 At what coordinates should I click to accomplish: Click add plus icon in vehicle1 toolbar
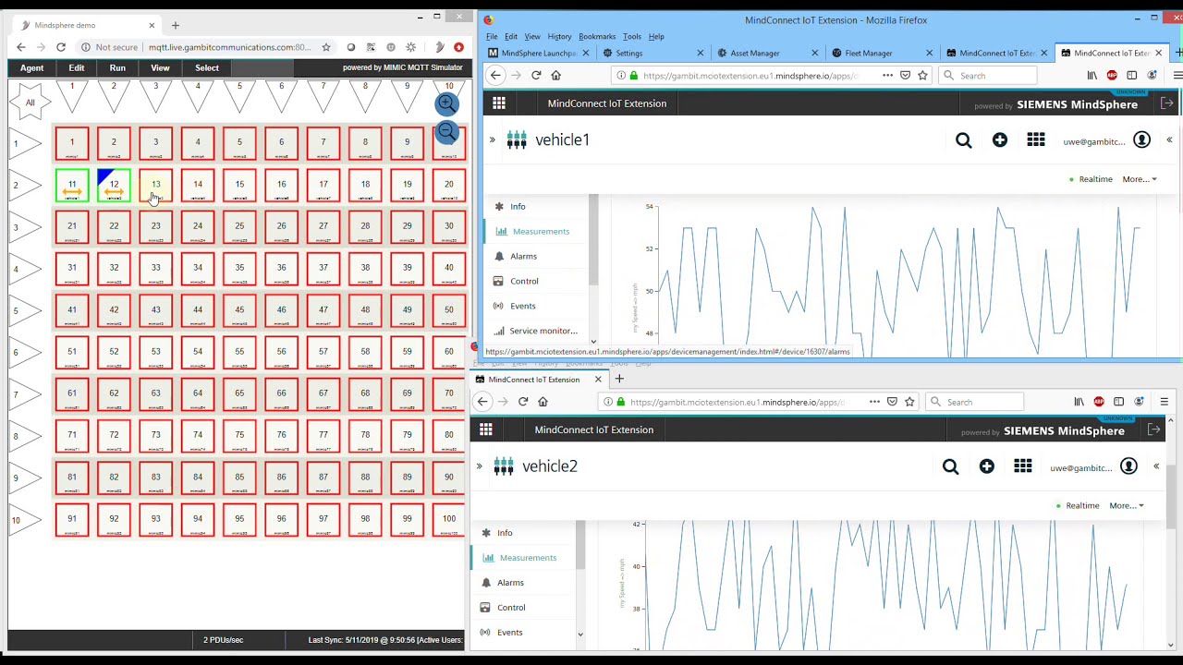pos(1000,140)
